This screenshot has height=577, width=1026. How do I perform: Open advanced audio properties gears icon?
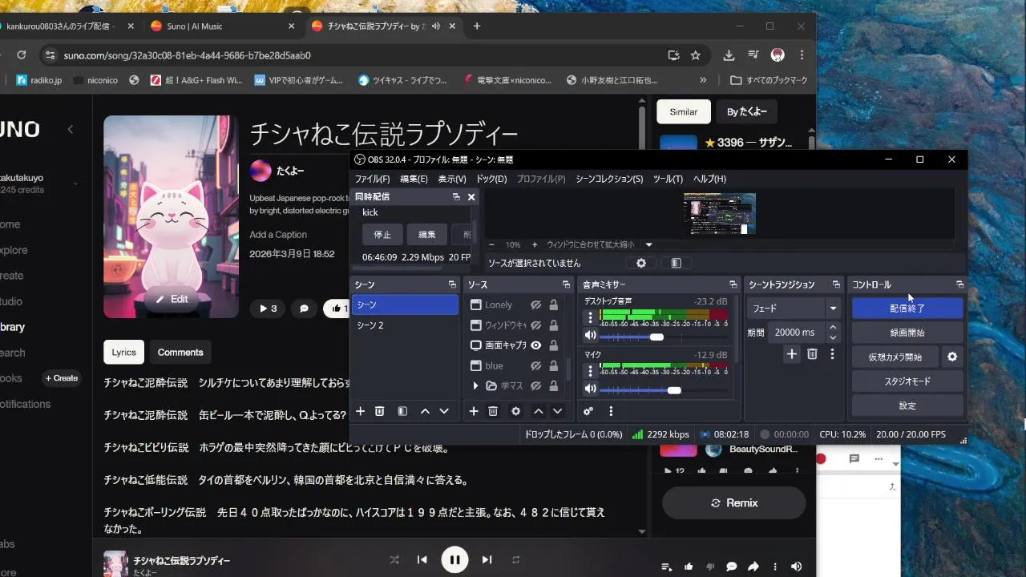[x=588, y=411]
